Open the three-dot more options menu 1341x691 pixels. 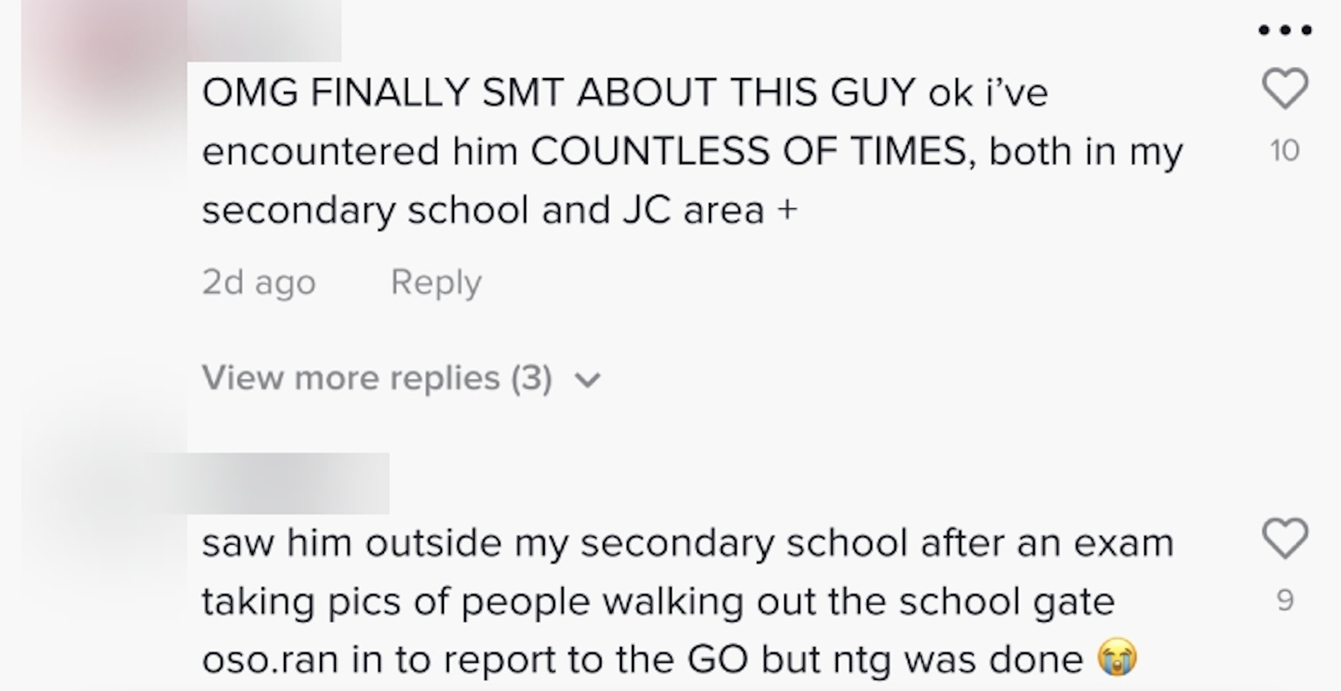[x=1285, y=30]
